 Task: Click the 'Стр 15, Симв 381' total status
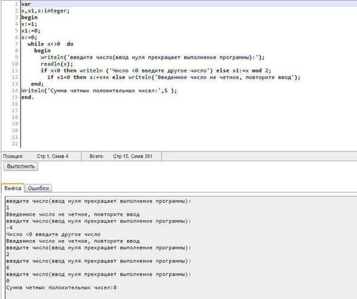click(133, 156)
